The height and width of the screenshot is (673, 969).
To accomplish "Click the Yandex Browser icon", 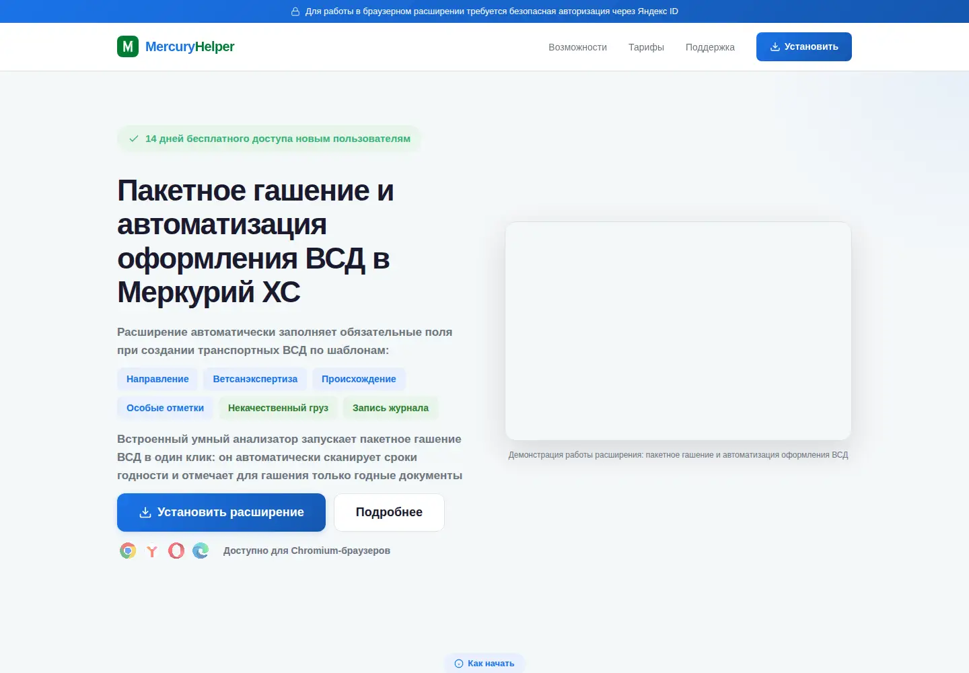I will [152, 551].
